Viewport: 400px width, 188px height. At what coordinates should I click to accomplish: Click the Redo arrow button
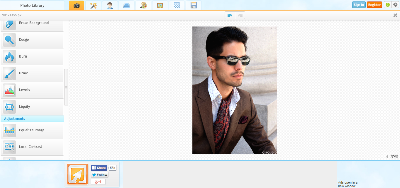click(x=240, y=15)
